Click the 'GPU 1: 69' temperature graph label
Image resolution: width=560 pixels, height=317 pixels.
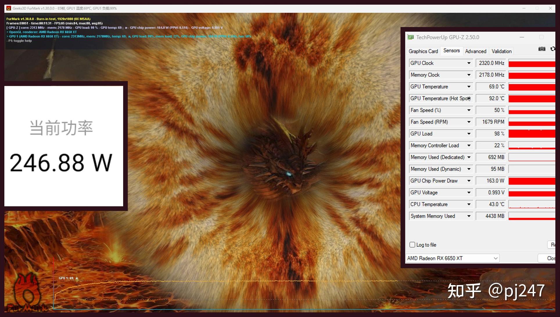pyautogui.click(x=68, y=278)
